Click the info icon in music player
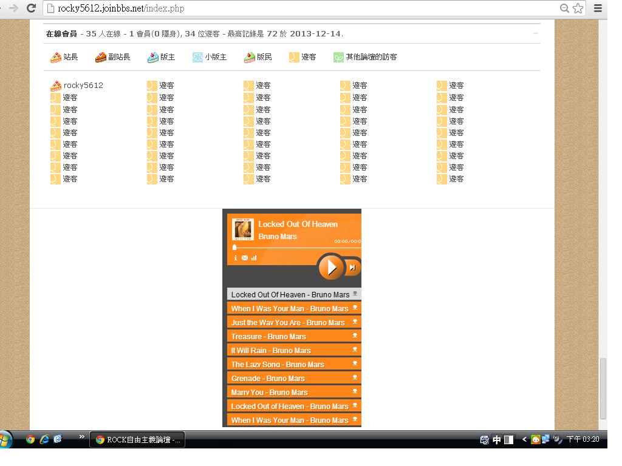Viewport: 622px width, 466px height. 236,258
